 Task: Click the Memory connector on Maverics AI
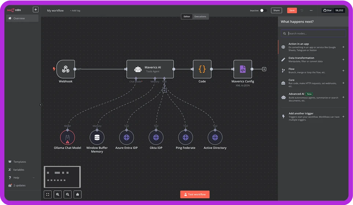pyautogui.click(x=155, y=78)
